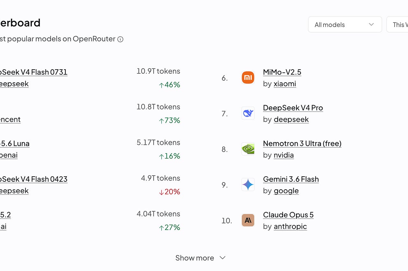The image size is (408, 271).
Task: Click the Anthropic Claude logo icon
Action: (248, 220)
